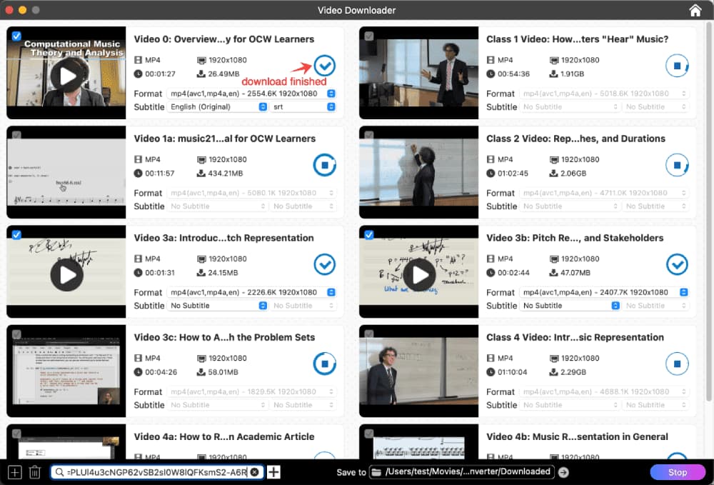This screenshot has height=485, width=714.
Task: Click the add (+) icon at bottom left
Action: 14,472
